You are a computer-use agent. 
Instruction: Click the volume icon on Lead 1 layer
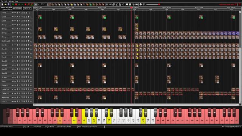pyautogui.click(x=13, y=12)
